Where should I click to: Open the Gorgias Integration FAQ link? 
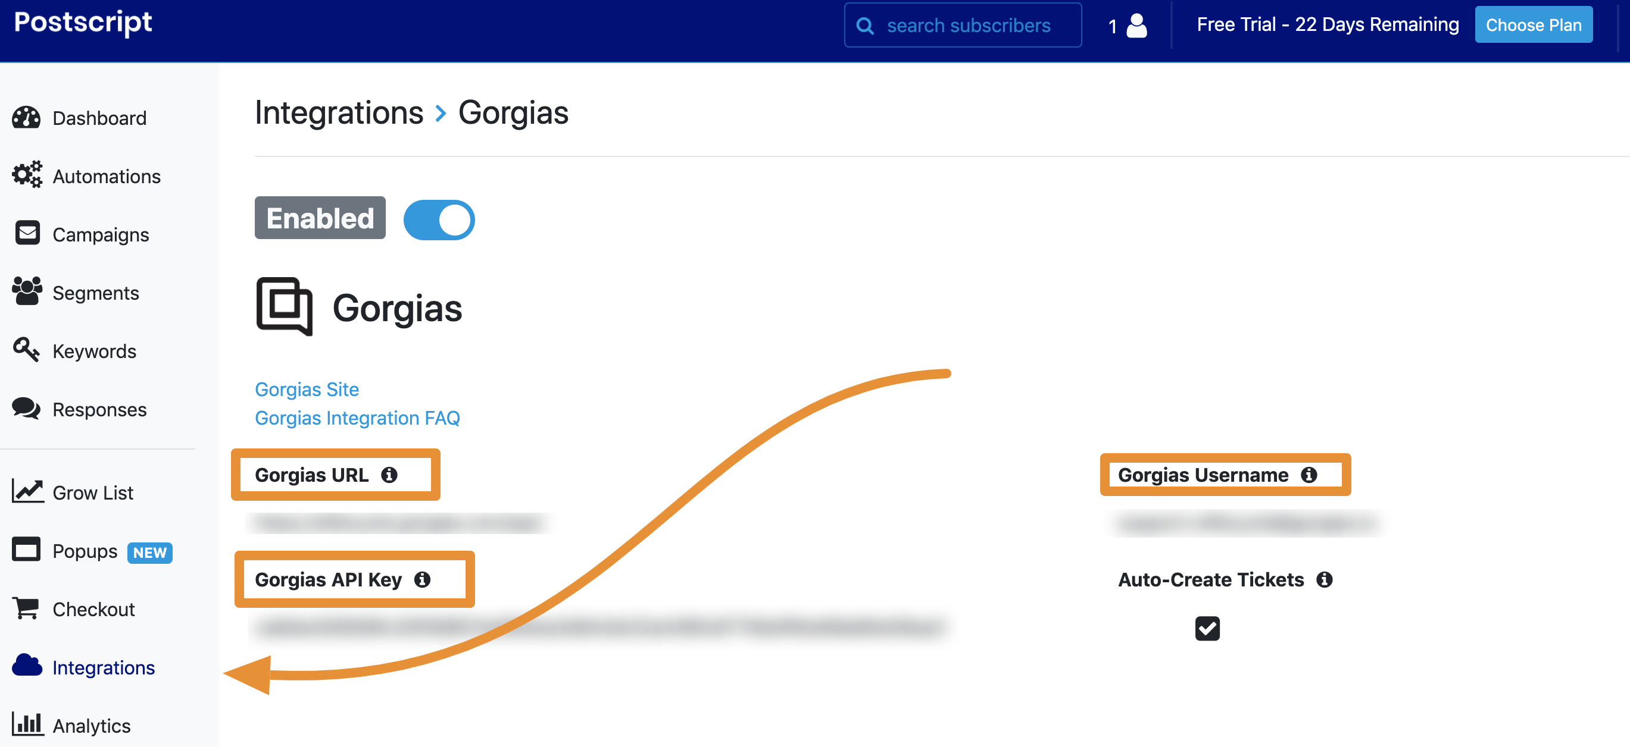(357, 418)
